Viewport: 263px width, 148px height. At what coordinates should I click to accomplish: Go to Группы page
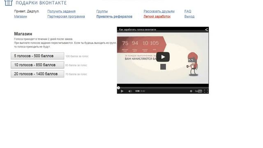coord(102,11)
